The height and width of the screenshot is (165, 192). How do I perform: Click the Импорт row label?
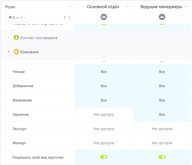point(19,143)
